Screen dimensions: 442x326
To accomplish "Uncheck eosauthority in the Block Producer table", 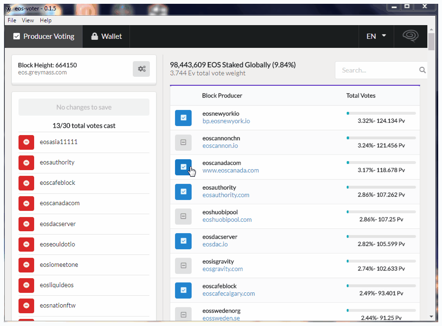I will click(x=183, y=191).
